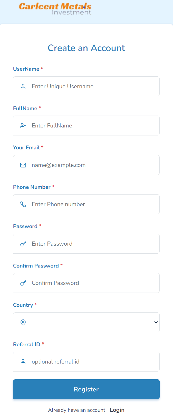Click the key icon in the Enter Password field
The width and height of the screenshot is (173, 419).
[x=23, y=244]
